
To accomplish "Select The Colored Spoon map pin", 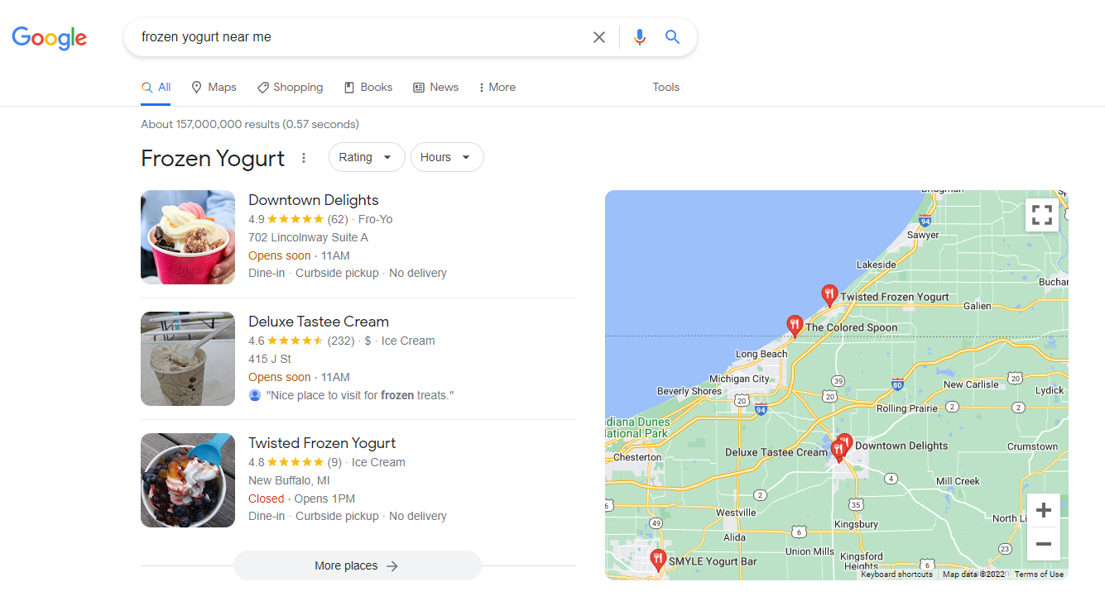I will (795, 326).
